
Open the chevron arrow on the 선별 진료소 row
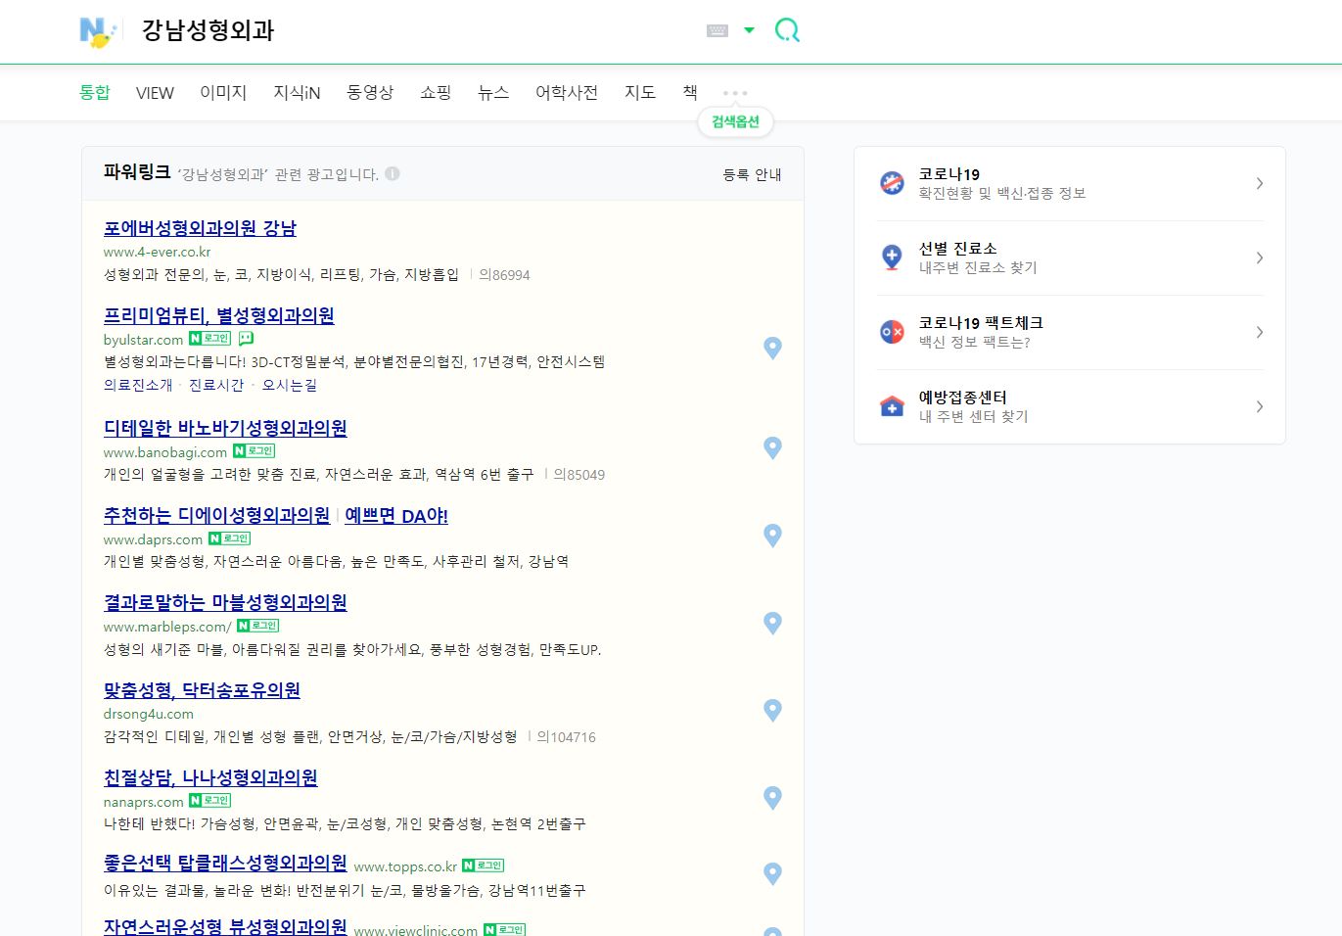(1260, 257)
